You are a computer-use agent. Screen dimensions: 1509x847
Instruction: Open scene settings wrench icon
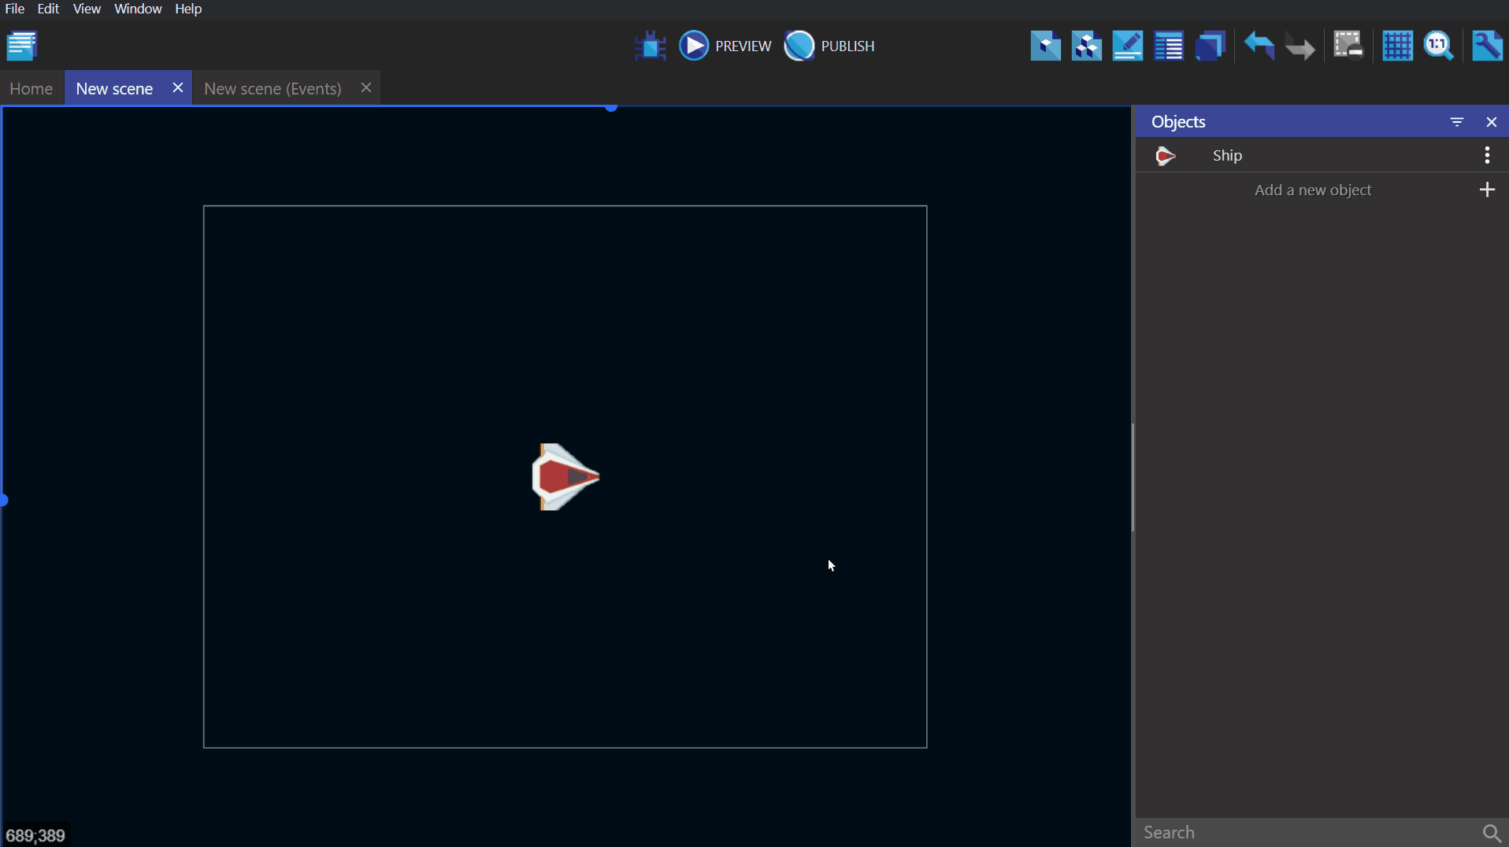[x=1487, y=46]
